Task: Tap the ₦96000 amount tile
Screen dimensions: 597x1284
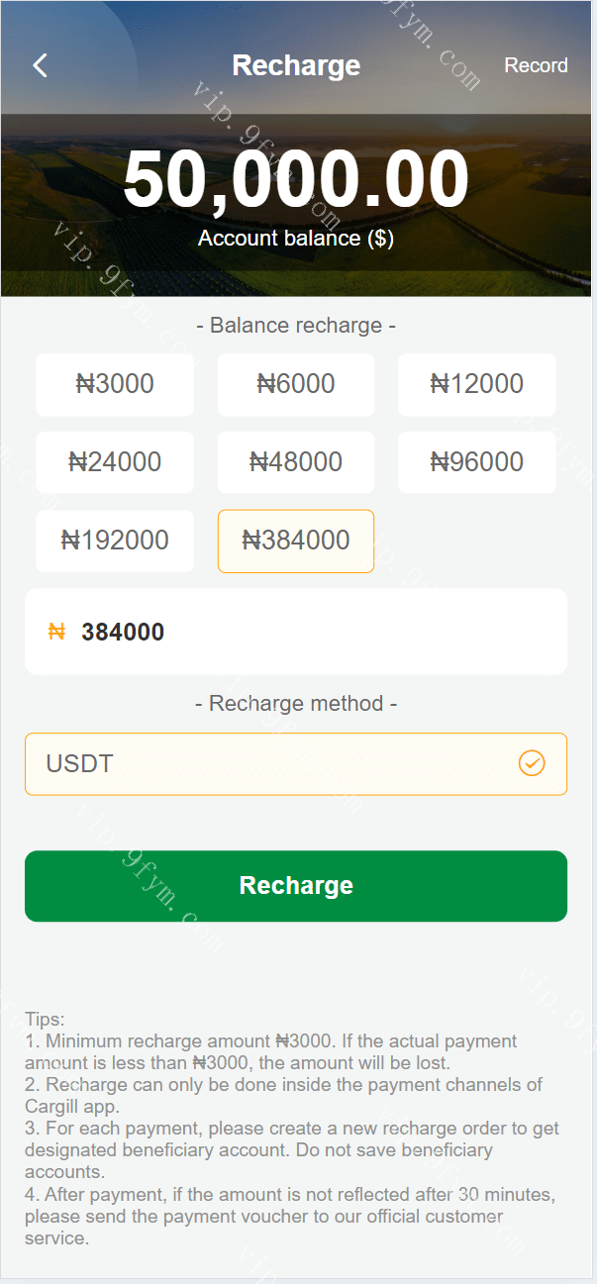Action: pyautogui.click(x=476, y=462)
